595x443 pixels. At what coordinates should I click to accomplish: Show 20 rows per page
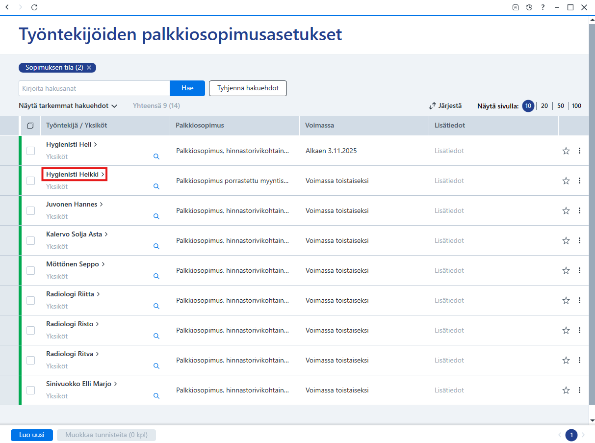(x=544, y=106)
